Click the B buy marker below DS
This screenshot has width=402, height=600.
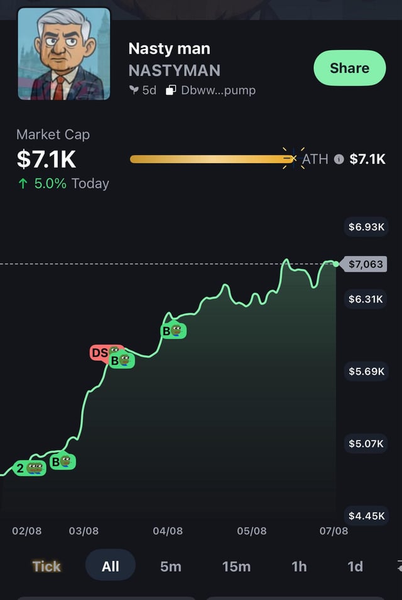[121, 360]
